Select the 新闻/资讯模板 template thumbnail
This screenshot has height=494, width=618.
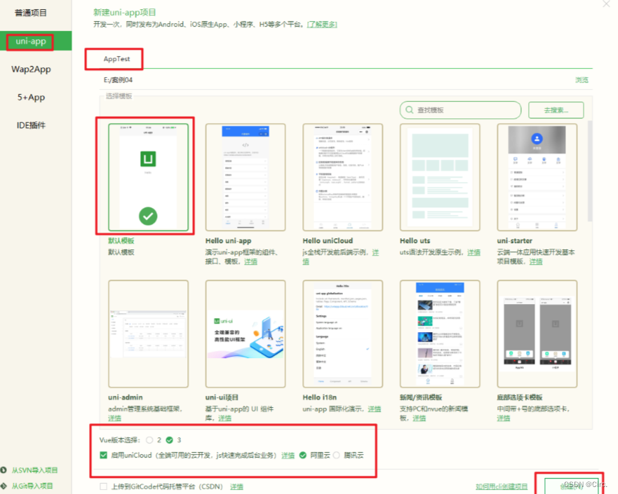pos(440,334)
